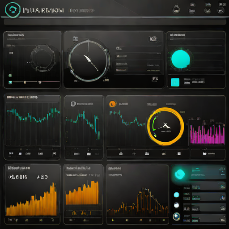Click the teal knob on the horizontal slider
This screenshot has height=229, width=229.
[x=10, y=82]
